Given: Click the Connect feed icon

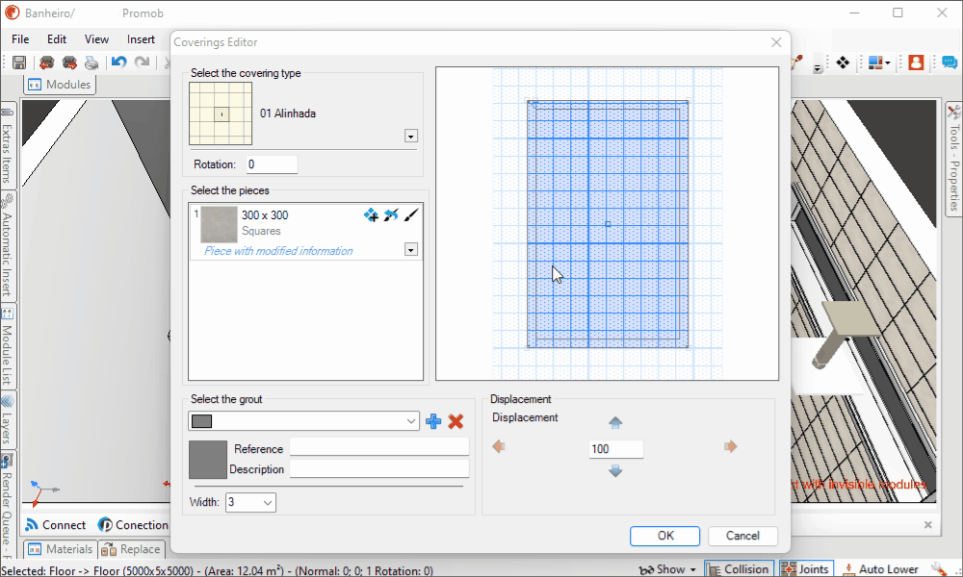Looking at the screenshot, I should point(32,525).
